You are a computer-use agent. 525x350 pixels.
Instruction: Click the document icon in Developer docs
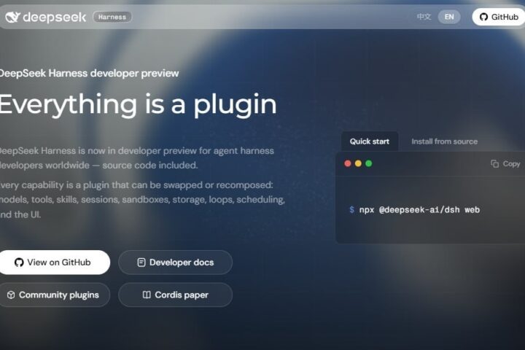[141, 262]
